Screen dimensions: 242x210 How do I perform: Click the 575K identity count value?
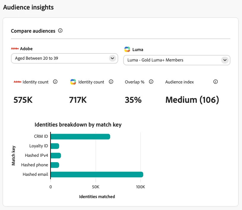23,100
